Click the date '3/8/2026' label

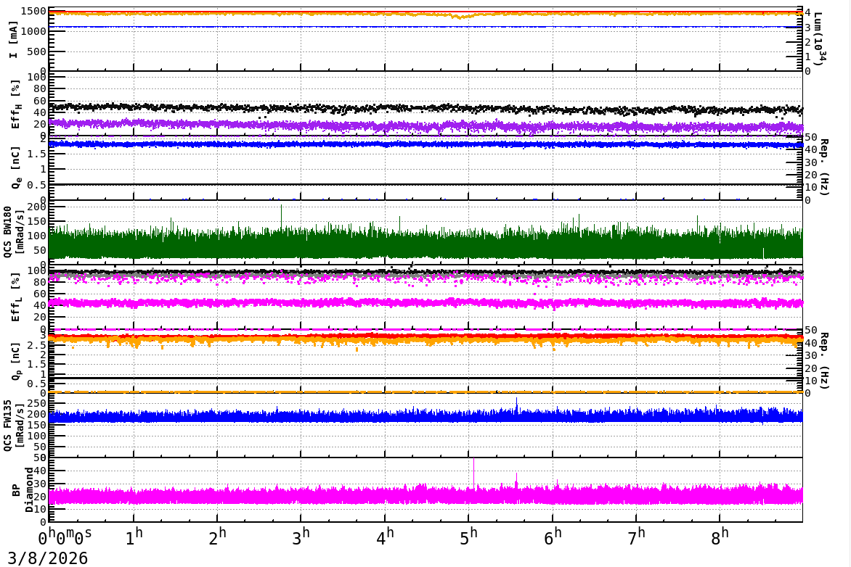pos(47,558)
